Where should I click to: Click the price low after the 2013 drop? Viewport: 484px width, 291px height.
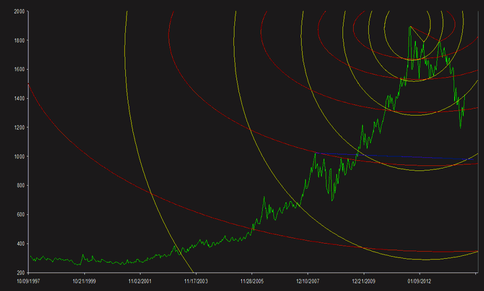coord(460,127)
